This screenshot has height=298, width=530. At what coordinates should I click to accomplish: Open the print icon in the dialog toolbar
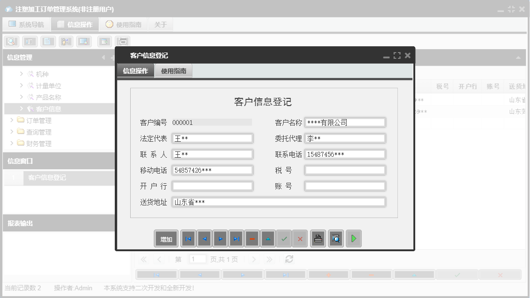point(318,238)
